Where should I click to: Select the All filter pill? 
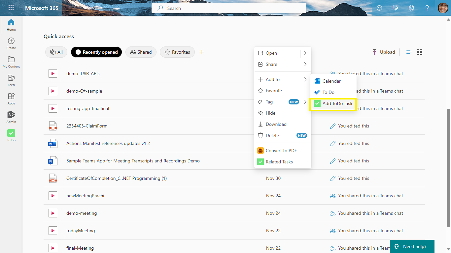[56, 52]
